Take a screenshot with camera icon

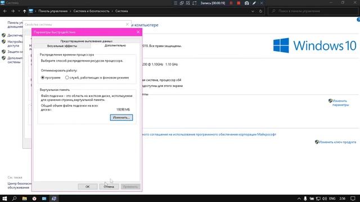point(246,3)
